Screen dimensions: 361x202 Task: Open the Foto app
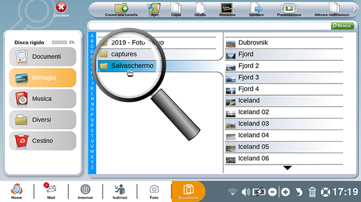154,191
